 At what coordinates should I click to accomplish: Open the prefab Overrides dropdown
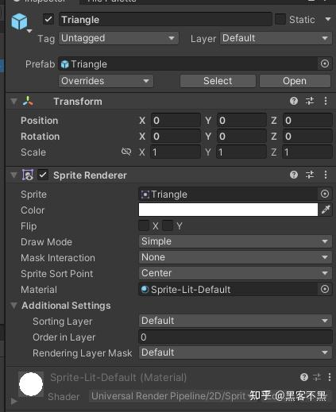coord(106,81)
